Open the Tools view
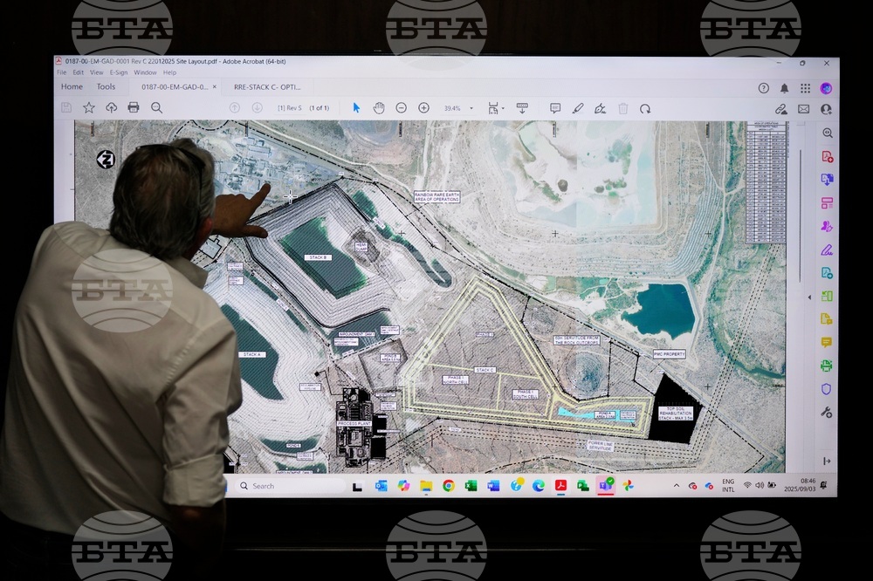Screen dimensions: 873x581 [x=106, y=86]
